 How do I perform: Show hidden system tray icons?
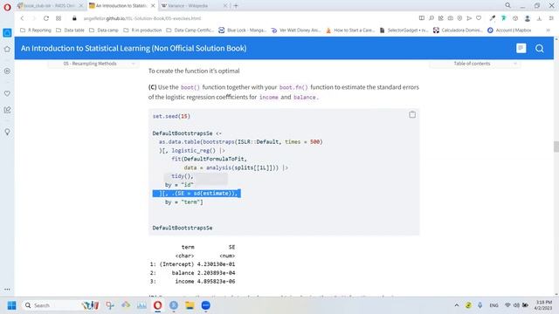point(456,305)
